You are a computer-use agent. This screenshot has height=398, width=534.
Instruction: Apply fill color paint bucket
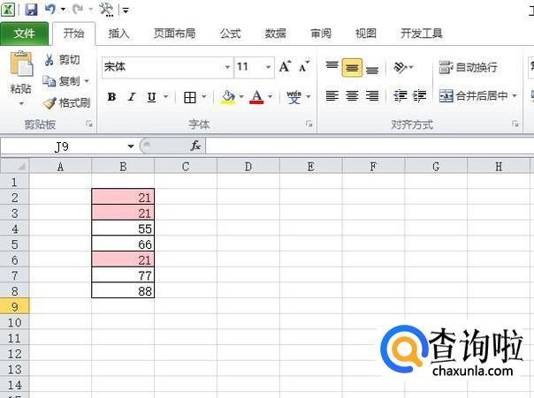228,97
